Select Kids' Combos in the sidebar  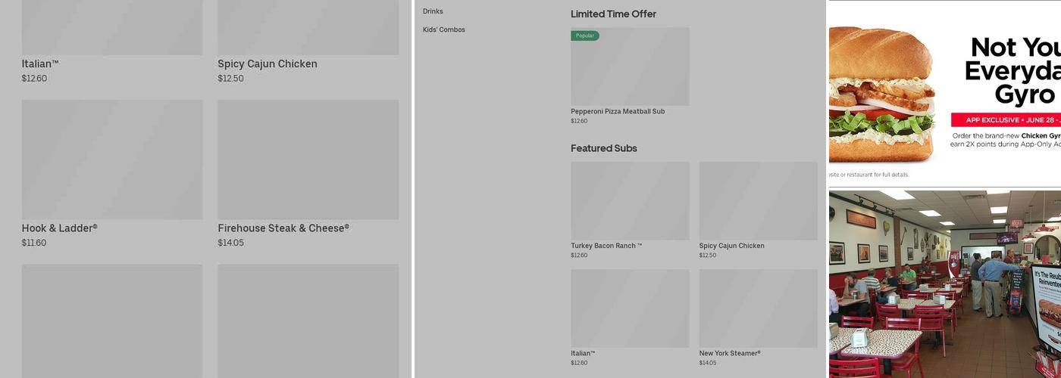pyautogui.click(x=443, y=29)
